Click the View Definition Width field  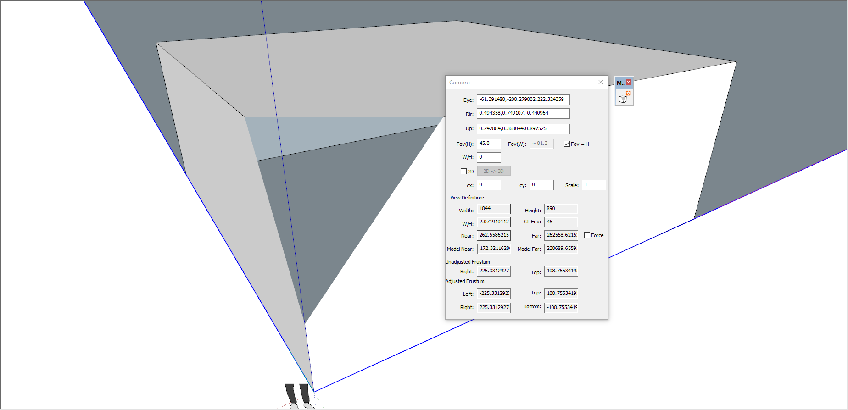pos(493,209)
